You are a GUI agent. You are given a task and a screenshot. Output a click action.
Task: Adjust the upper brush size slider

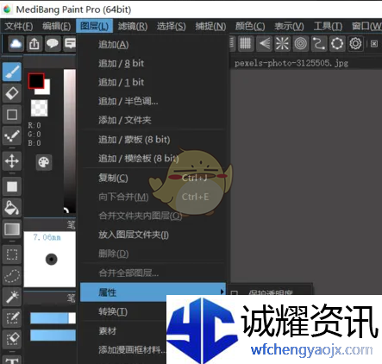pos(53,318)
